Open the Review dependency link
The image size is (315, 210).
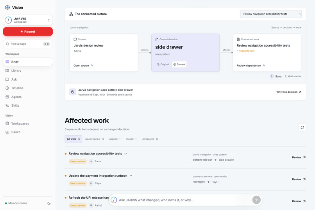[x=251, y=66]
